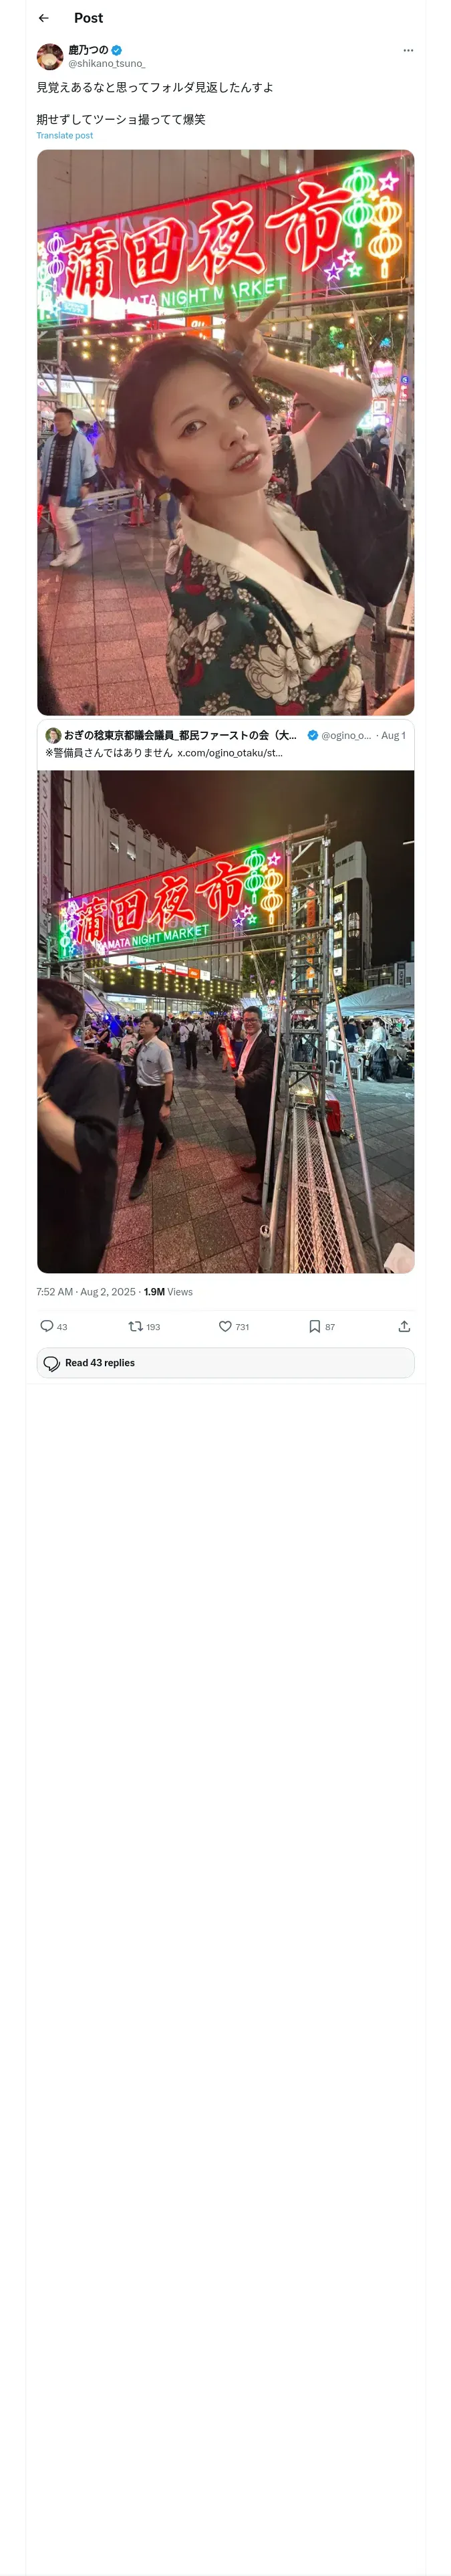Viewport: 451px width, 2576px height.
Task: Click the Read 43 replies button
Action: tap(225, 1363)
